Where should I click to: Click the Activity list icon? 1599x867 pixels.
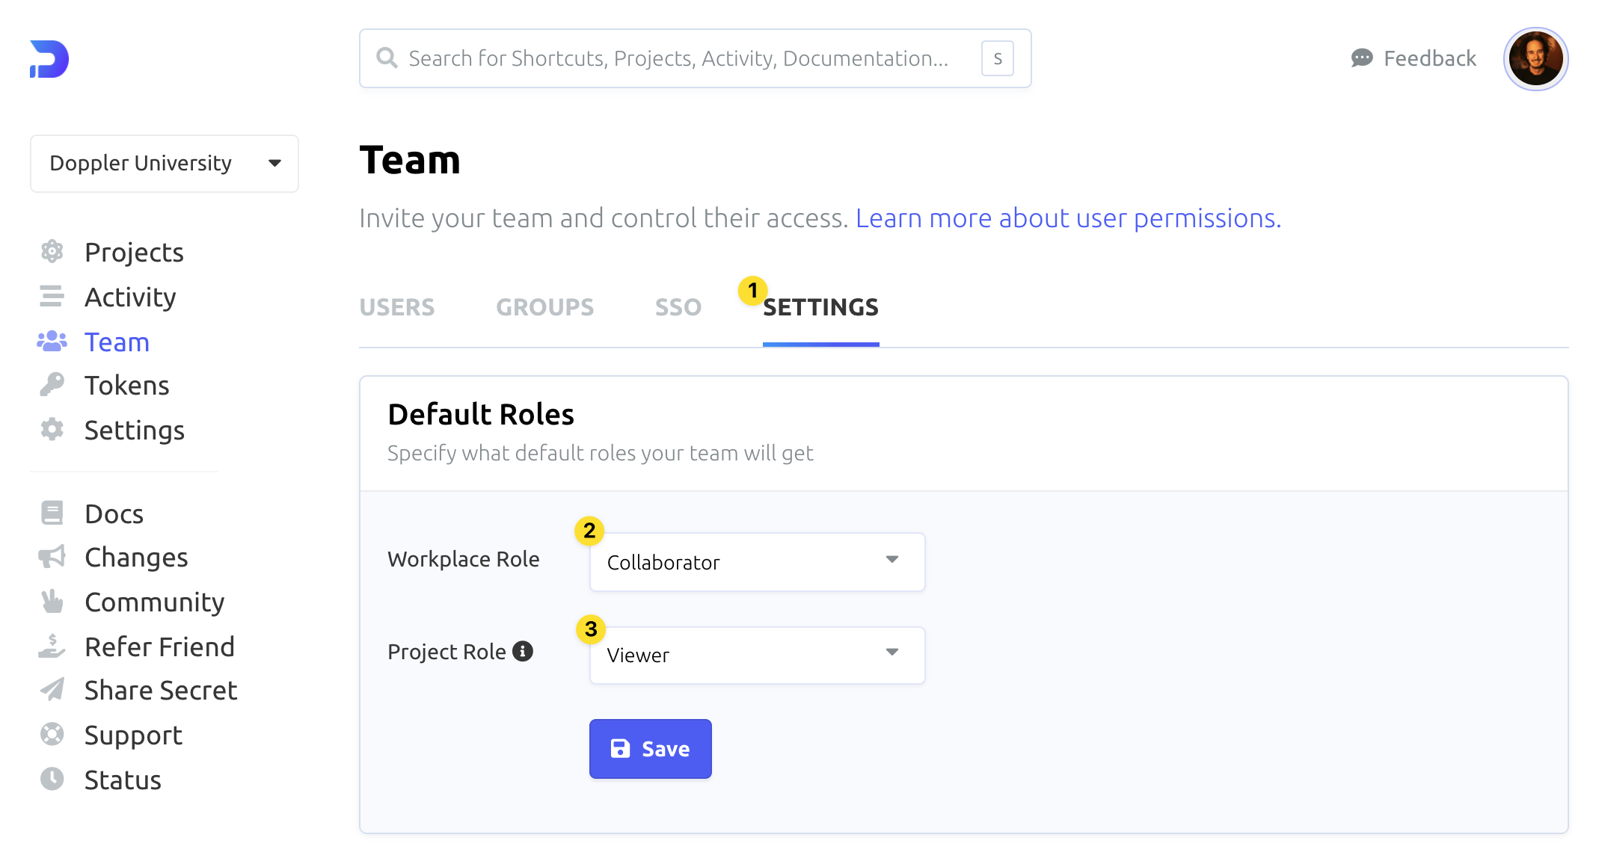pyautogui.click(x=52, y=297)
